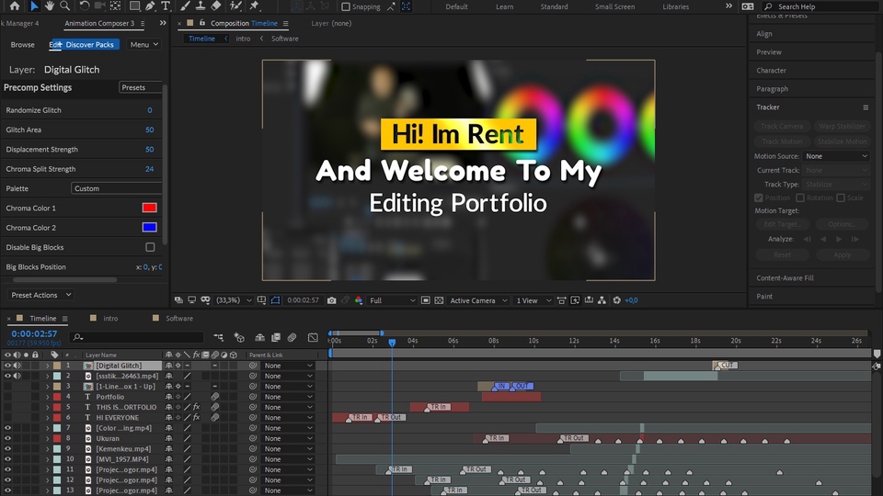Toggle Frame Blending in timeline toolbar
The width and height of the screenshot is (883, 496).
tap(276, 337)
